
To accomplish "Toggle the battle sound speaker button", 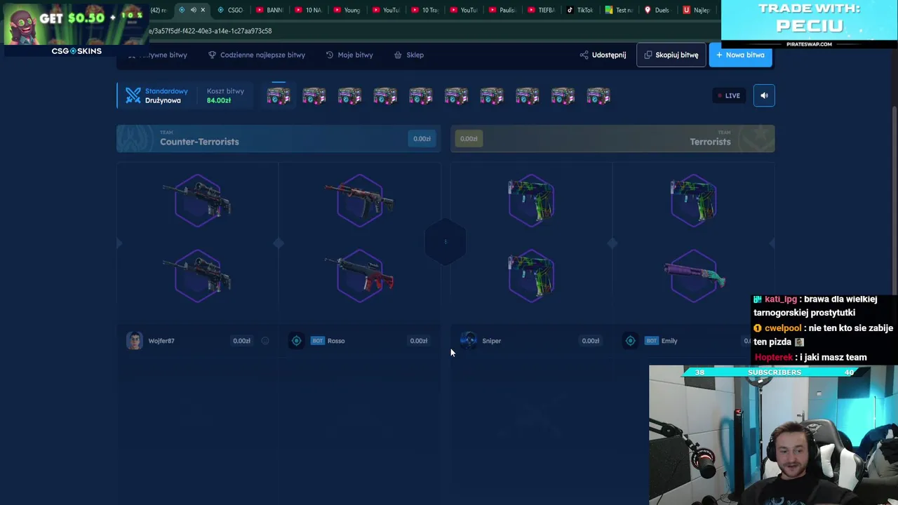I will [x=764, y=95].
